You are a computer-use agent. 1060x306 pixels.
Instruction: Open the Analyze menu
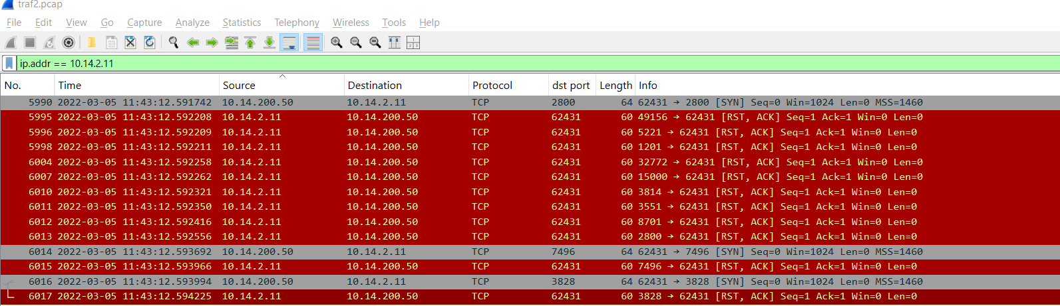pyautogui.click(x=192, y=23)
